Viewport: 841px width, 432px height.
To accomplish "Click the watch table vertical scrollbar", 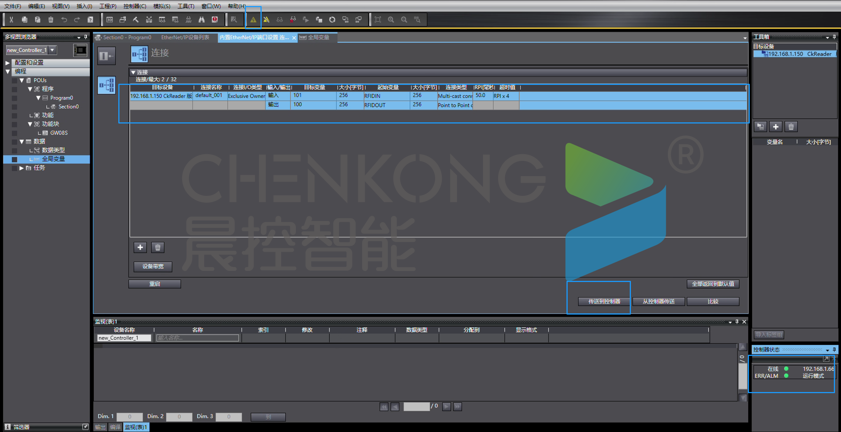I will [743, 372].
